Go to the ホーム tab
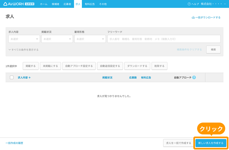The width and height of the screenshot is (229, 150). point(44,4)
